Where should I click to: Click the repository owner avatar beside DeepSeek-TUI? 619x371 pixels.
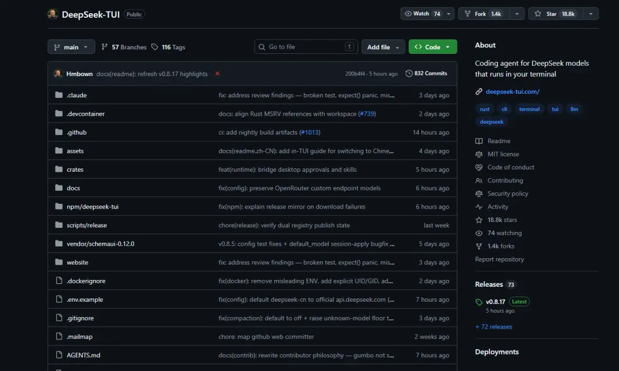[x=53, y=14]
